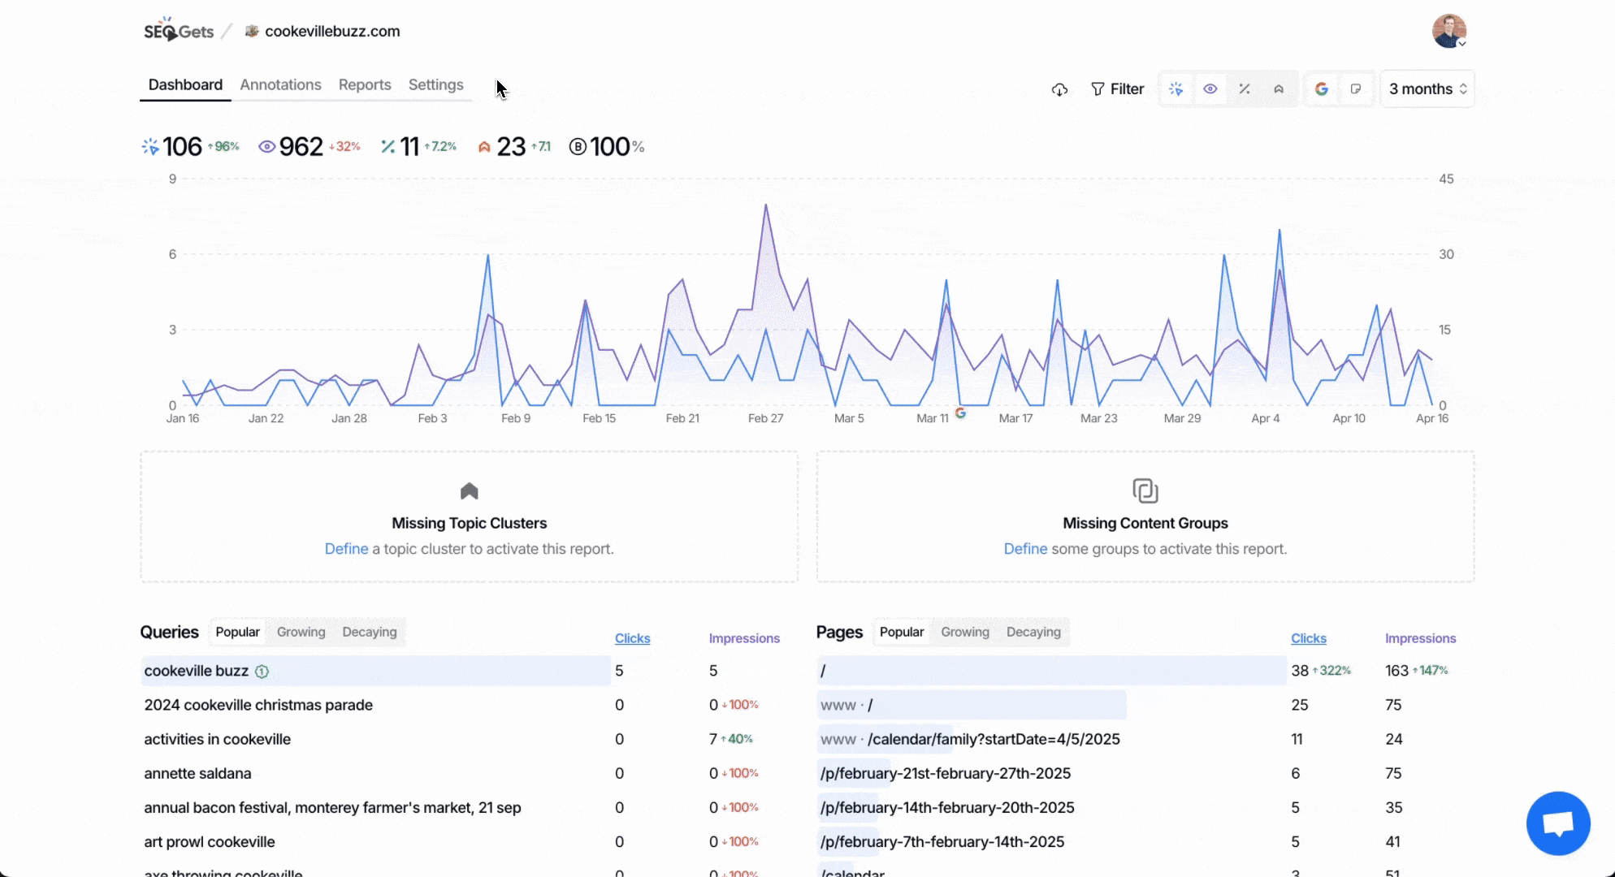Click the Google marker on chart timeline
The width and height of the screenshot is (1615, 877).
click(960, 413)
